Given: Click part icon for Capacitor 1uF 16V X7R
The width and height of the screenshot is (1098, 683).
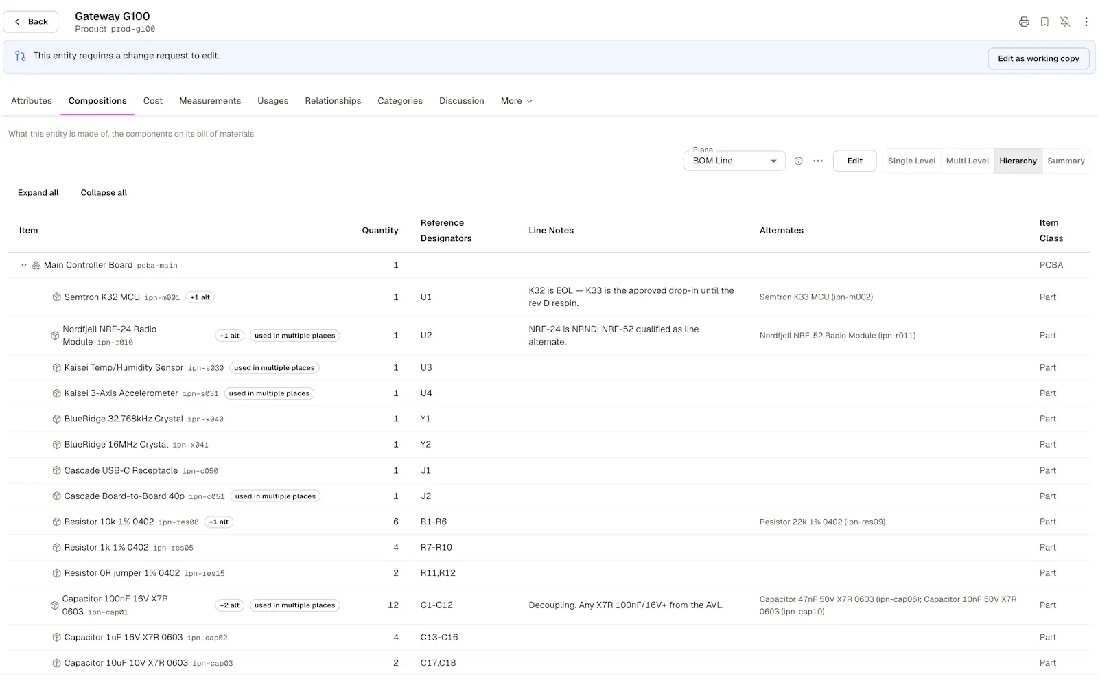Looking at the screenshot, I should (x=57, y=638).
